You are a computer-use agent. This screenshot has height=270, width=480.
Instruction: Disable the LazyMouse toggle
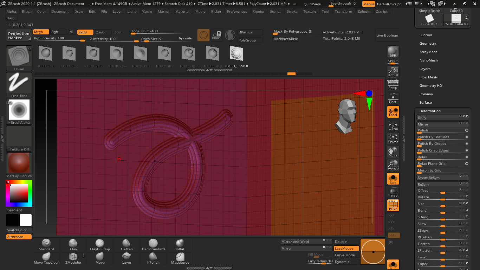(x=346, y=248)
